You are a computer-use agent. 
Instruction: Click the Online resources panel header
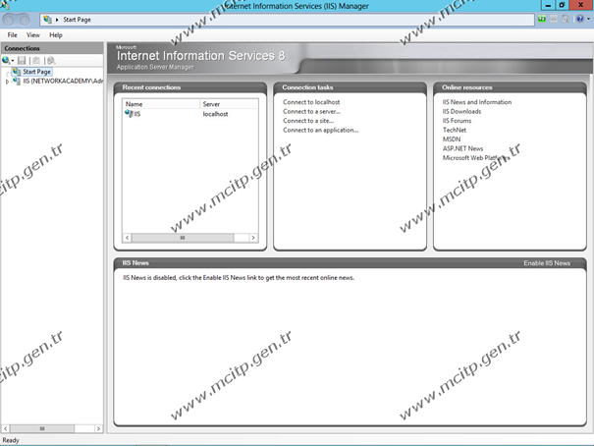tap(510, 87)
